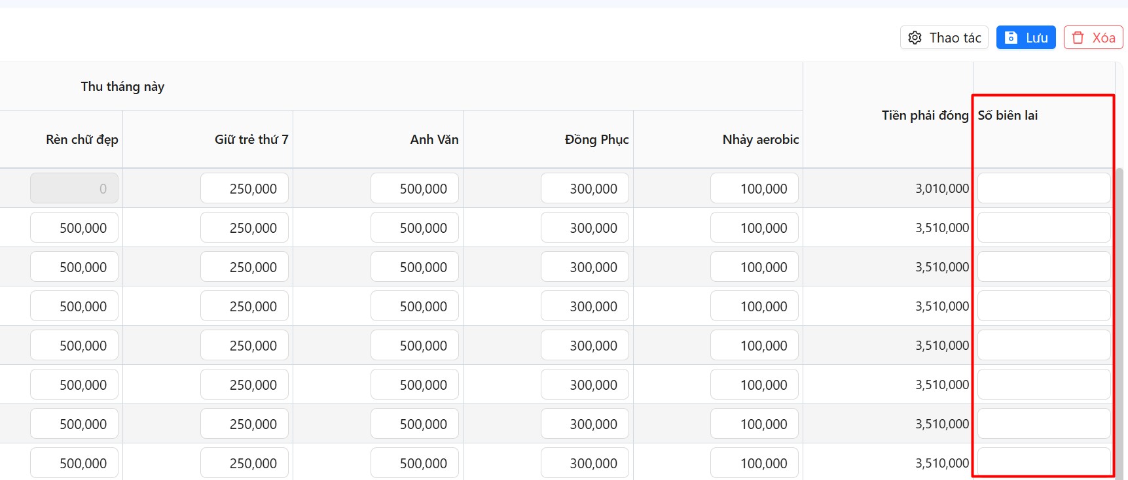Click the Thu tháng này group header
The height and width of the screenshot is (480, 1128).
point(122,87)
